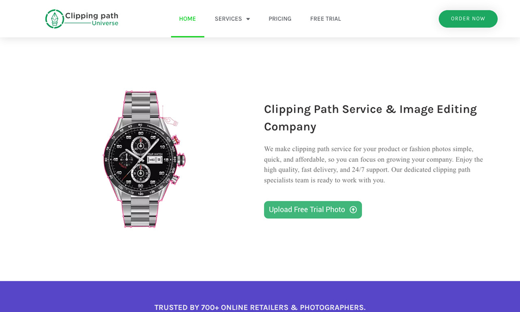Click the watch crown knob
520x312 pixels.
[x=181, y=160]
